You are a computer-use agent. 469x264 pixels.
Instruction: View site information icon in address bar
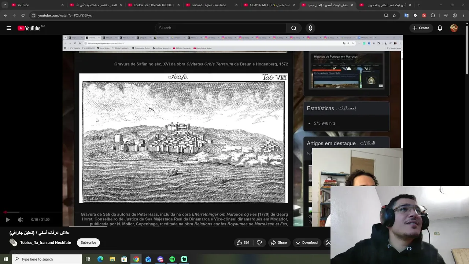pos(33,15)
